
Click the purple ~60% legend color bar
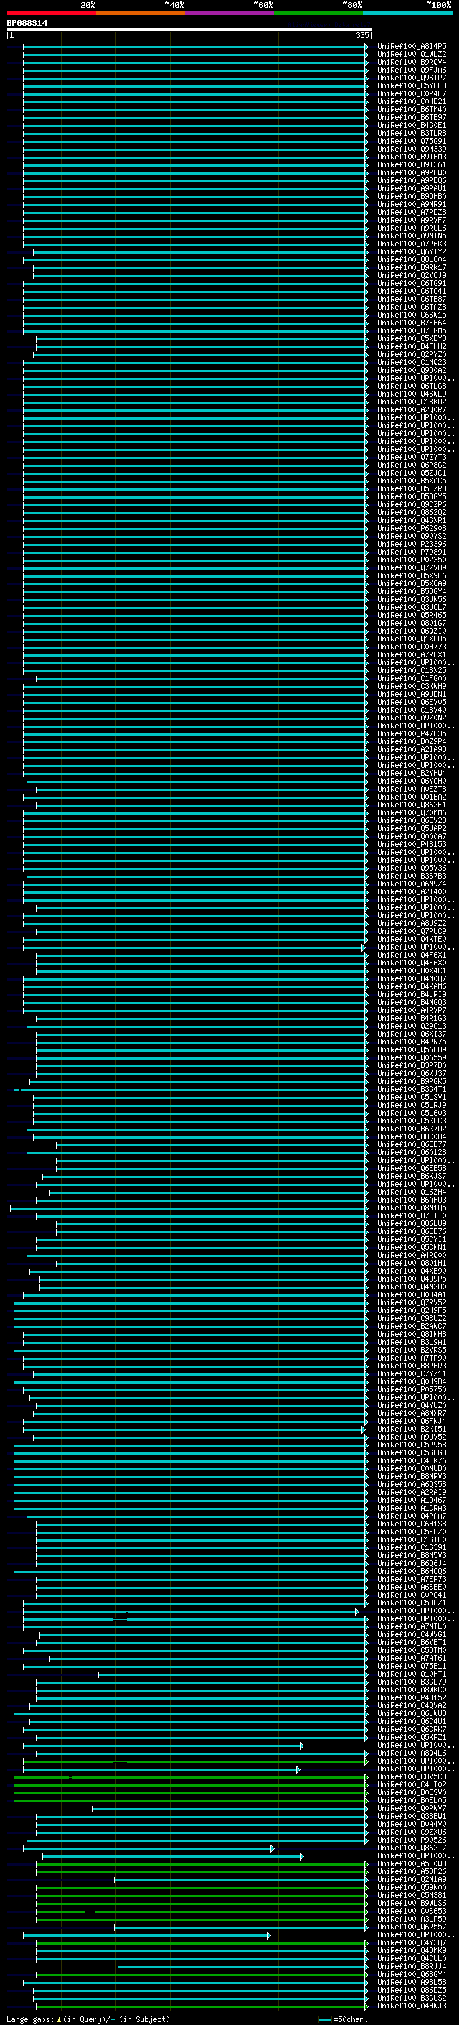[229, 14]
